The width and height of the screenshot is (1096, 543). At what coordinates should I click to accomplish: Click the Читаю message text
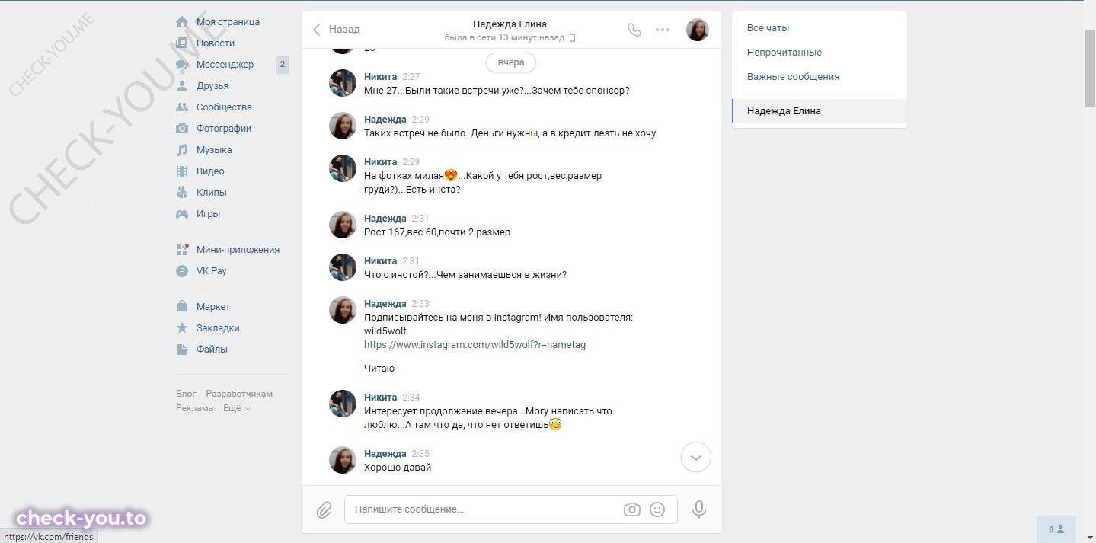coord(379,369)
